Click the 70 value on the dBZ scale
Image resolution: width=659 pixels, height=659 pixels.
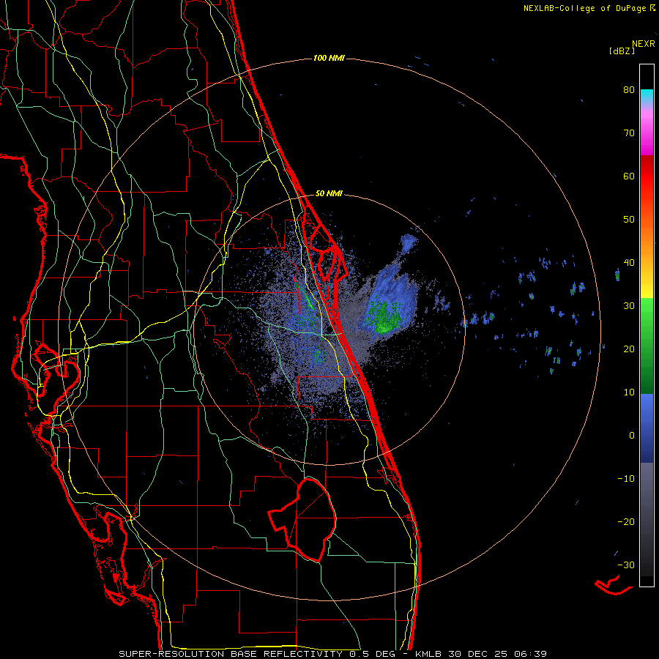(629, 133)
